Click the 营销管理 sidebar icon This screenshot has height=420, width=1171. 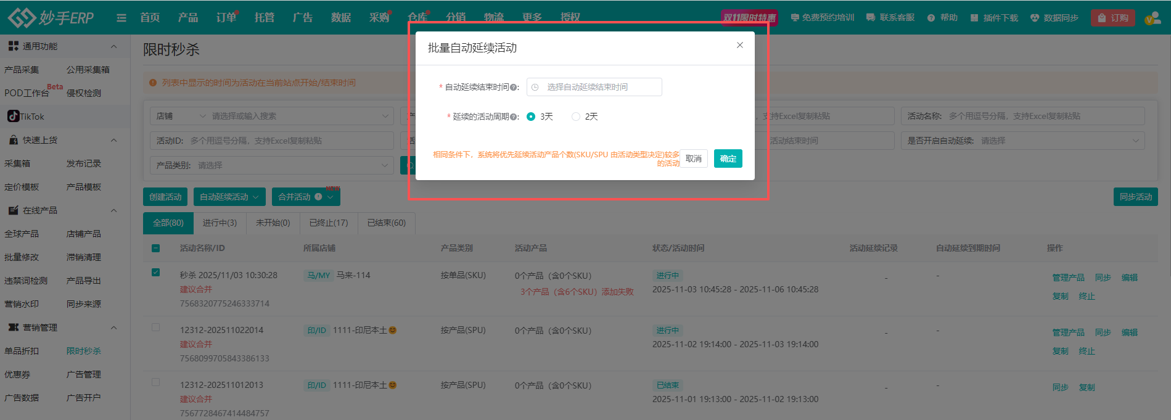pyautogui.click(x=13, y=327)
